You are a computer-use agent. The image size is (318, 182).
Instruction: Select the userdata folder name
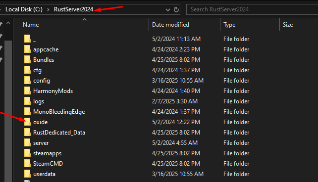44,174
